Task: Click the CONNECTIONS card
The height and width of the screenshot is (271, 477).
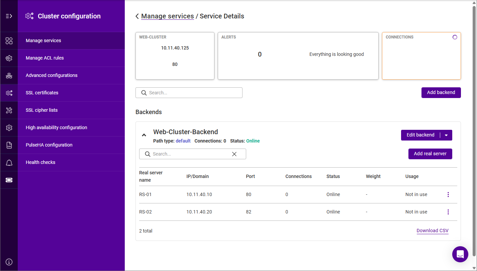Action: tap(421, 56)
